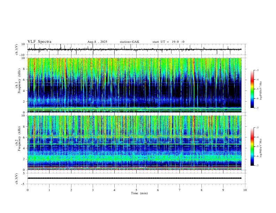
Task: Click the upper PSD color bar for ch.1
Action: coord(252,89)
